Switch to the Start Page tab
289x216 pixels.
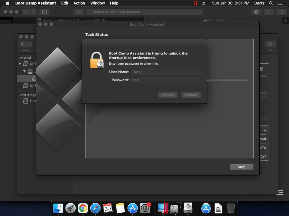coord(213,20)
